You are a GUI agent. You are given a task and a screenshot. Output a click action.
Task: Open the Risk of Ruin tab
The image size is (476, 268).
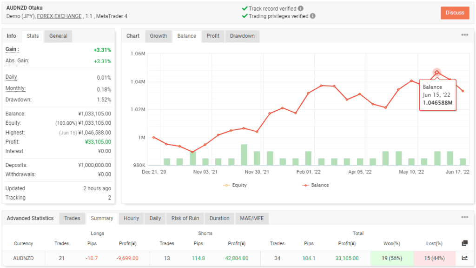[185, 218]
